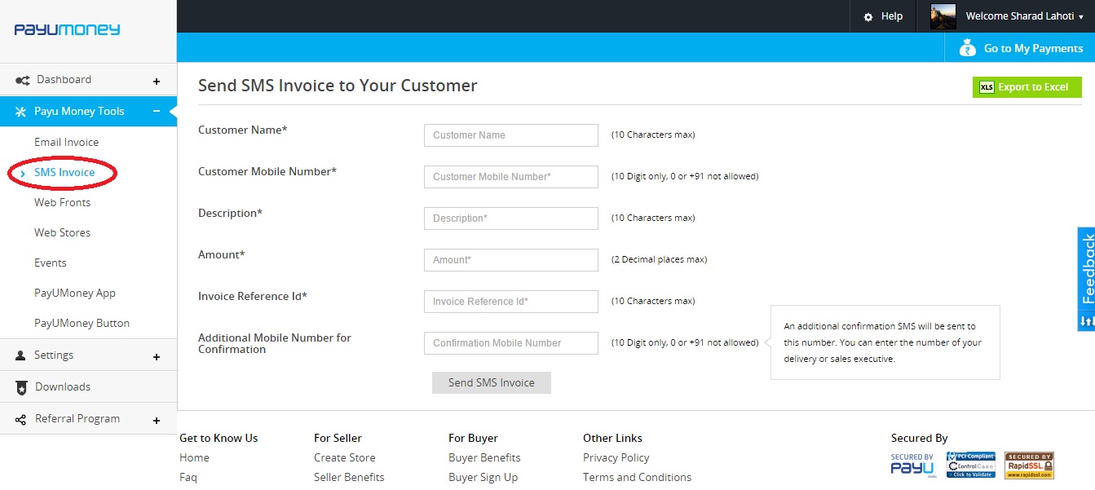Open the Downloads section
1095x490 pixels.
coord(88,386)
